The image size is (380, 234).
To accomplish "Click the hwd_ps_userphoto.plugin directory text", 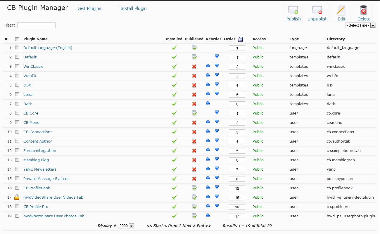I will tap(351, 216).
